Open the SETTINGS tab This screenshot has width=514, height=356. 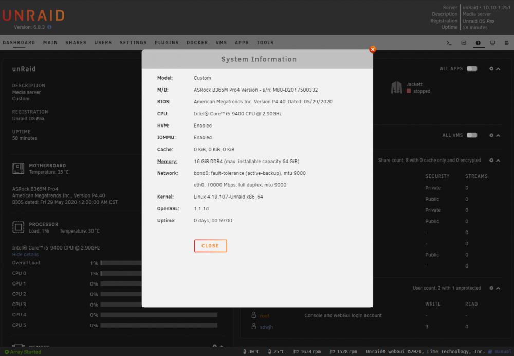133,43
